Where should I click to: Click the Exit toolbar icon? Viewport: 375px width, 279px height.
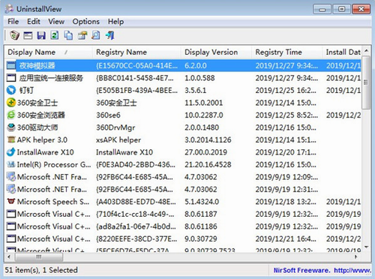109,35
